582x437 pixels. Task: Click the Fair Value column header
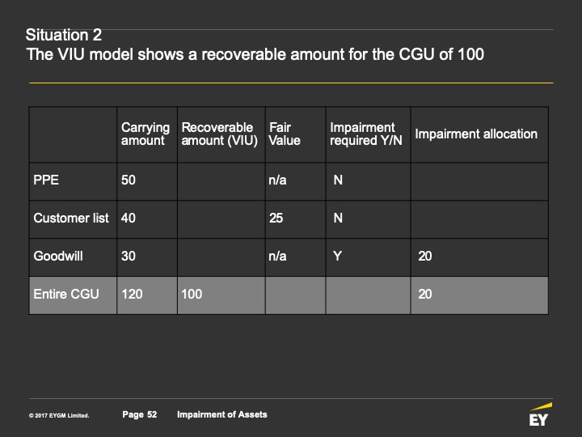pyautogui.click(x=285, y=134)
